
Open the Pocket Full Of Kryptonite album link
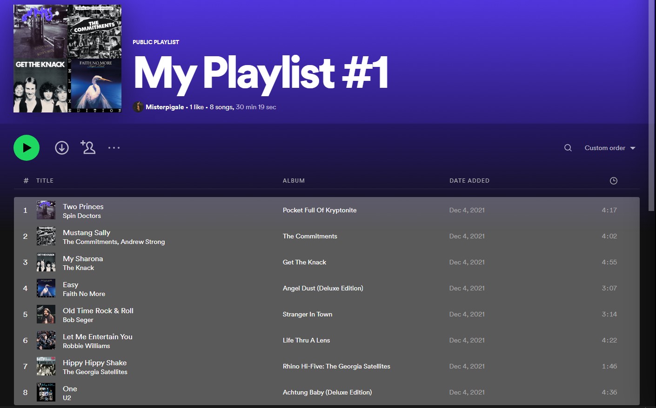[x=320, y=210]
